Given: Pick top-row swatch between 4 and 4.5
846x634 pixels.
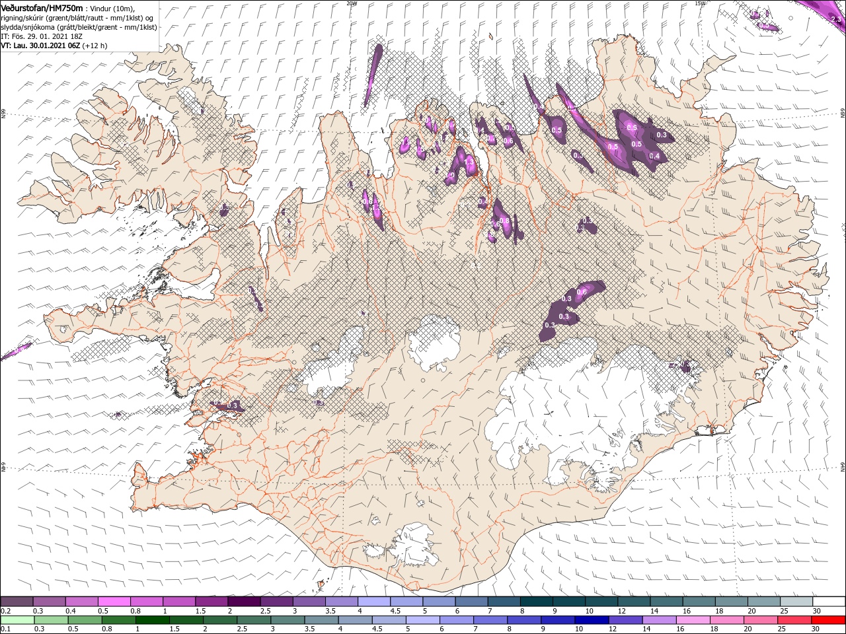Looking at the screenshot, I should (x=374, y=602).
